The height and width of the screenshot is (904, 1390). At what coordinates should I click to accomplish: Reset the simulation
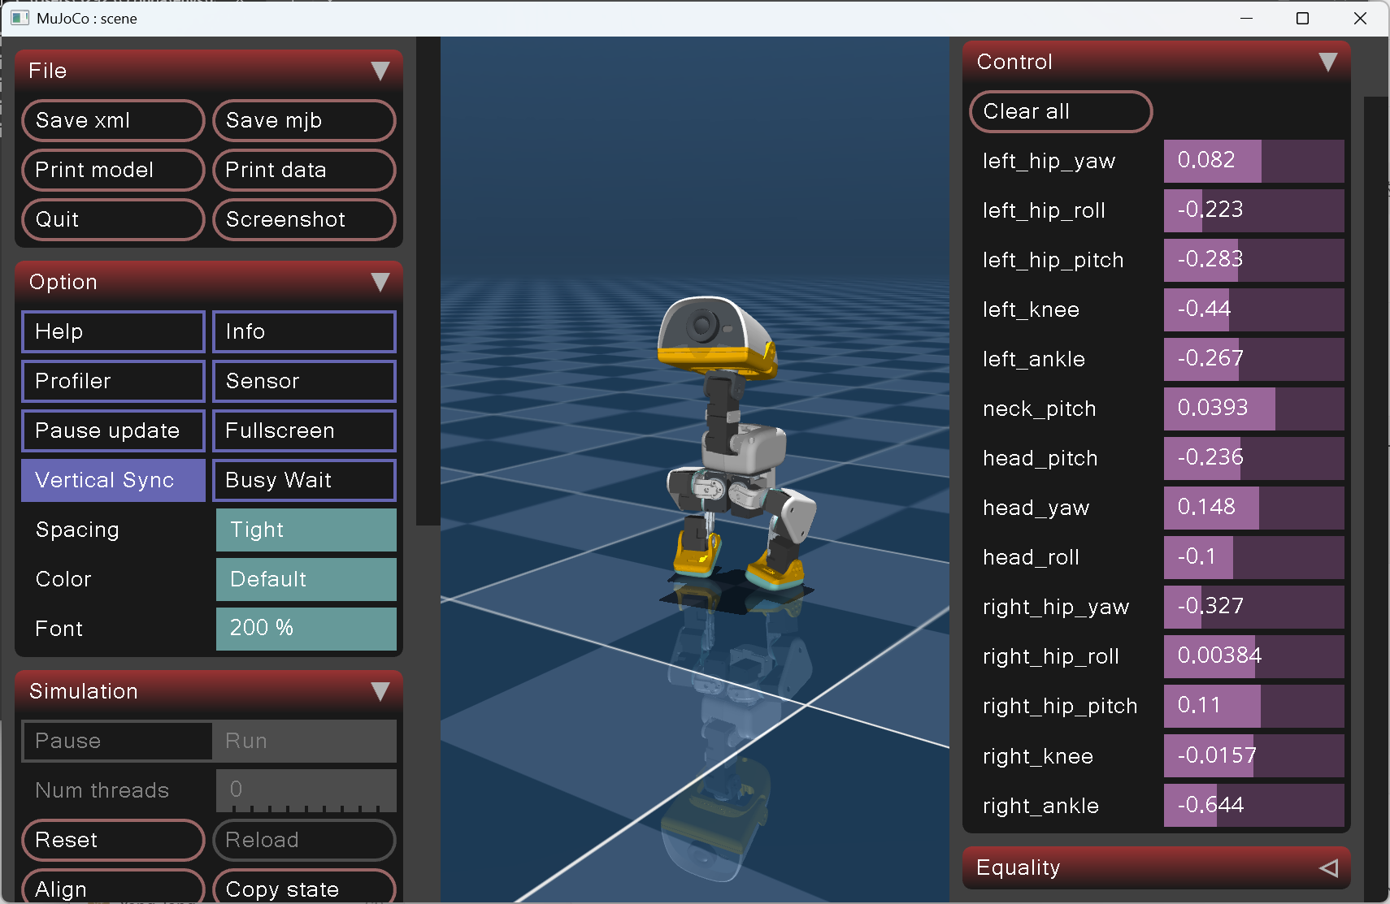point(113,840)
